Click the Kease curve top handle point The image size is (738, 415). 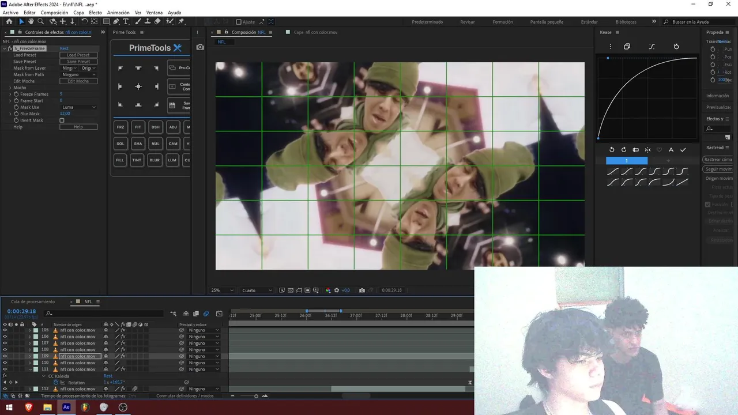pos(608,58)
